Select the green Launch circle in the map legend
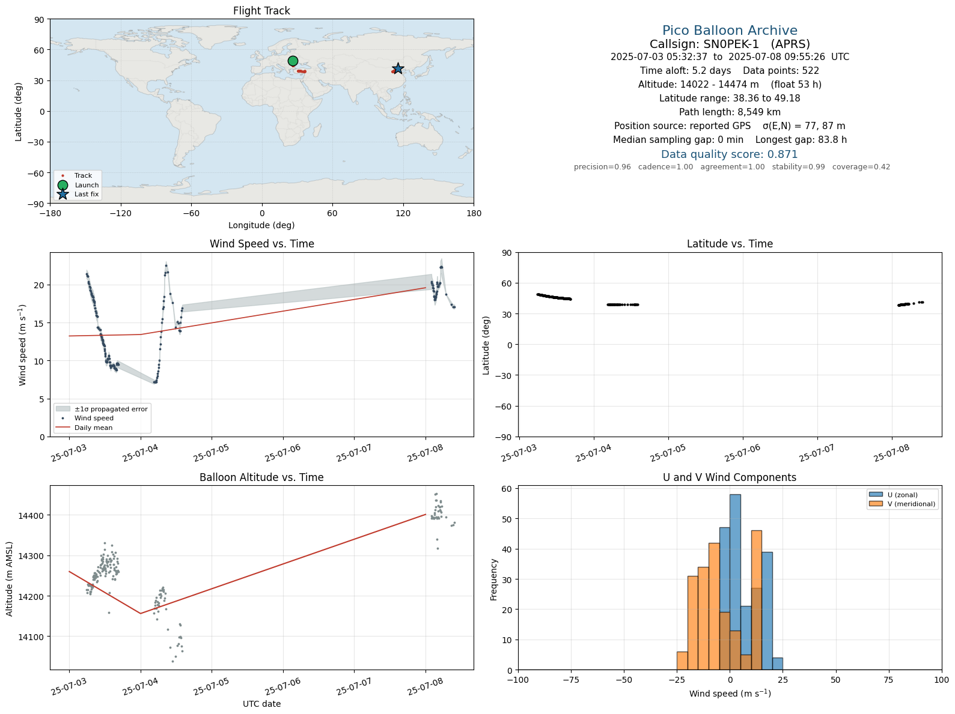This screenshot has width=955, height=714. [63, 185]
